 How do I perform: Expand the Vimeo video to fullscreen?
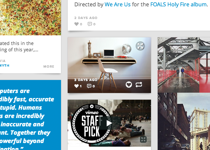[143, 139]
